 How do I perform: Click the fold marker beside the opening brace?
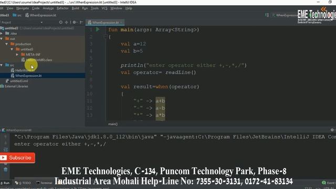coord(106,37)
